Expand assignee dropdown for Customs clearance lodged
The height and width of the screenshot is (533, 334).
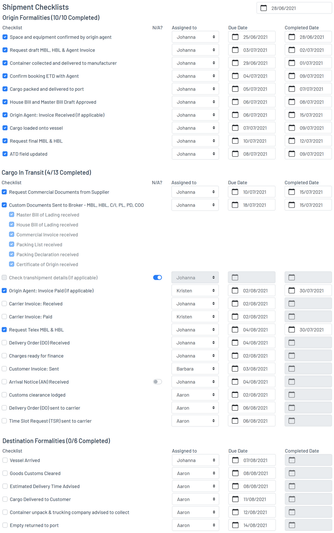(195, 395)
